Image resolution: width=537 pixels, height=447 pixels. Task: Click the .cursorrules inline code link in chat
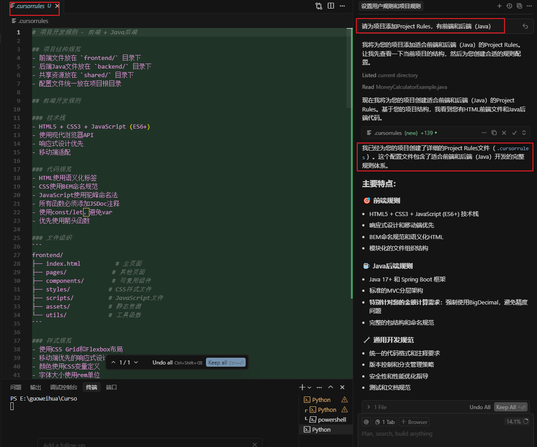tap(513, 148)
